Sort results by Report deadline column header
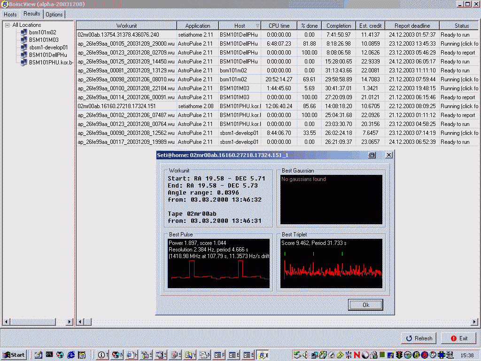The height and width of the screenshot is (361, 481). click(x=412, y=26)
